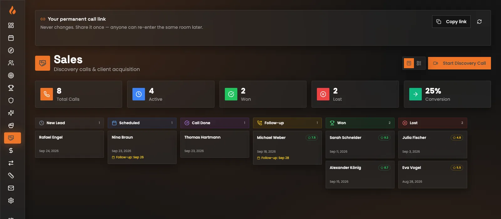Switch to kanban board view

409,63
